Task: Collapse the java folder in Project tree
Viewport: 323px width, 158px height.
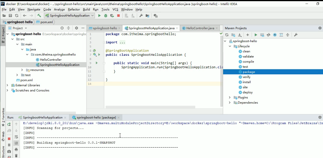Action: click(x=22, y=49)
